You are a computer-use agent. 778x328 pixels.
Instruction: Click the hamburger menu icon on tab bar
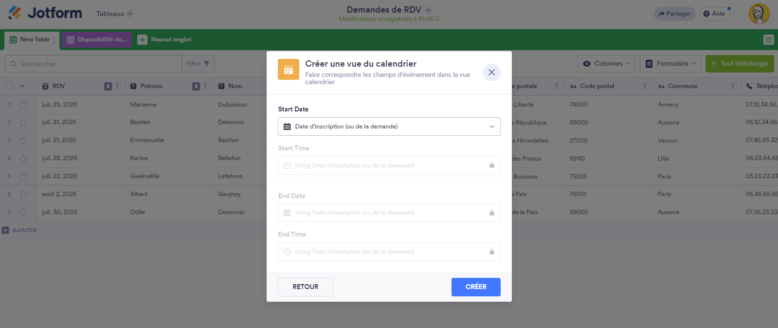[x=768, y=40]
